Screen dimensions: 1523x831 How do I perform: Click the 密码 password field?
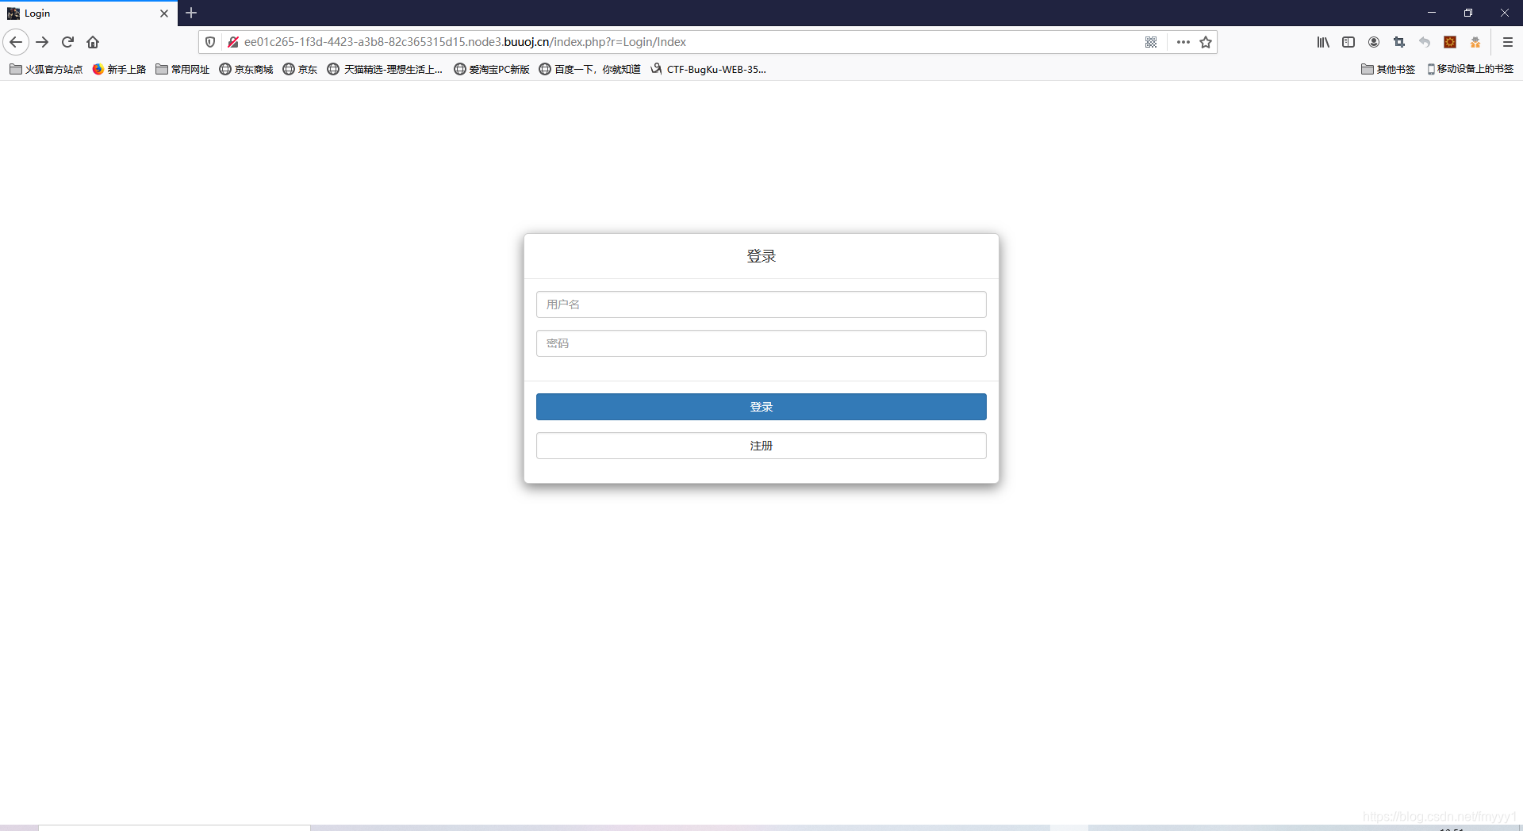pyautogui.click(x=761, y=343)
